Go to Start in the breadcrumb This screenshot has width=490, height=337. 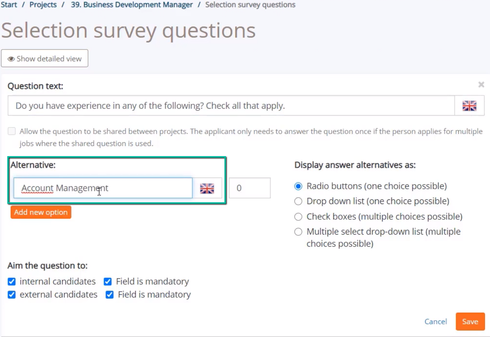click(x=9, y=5)
